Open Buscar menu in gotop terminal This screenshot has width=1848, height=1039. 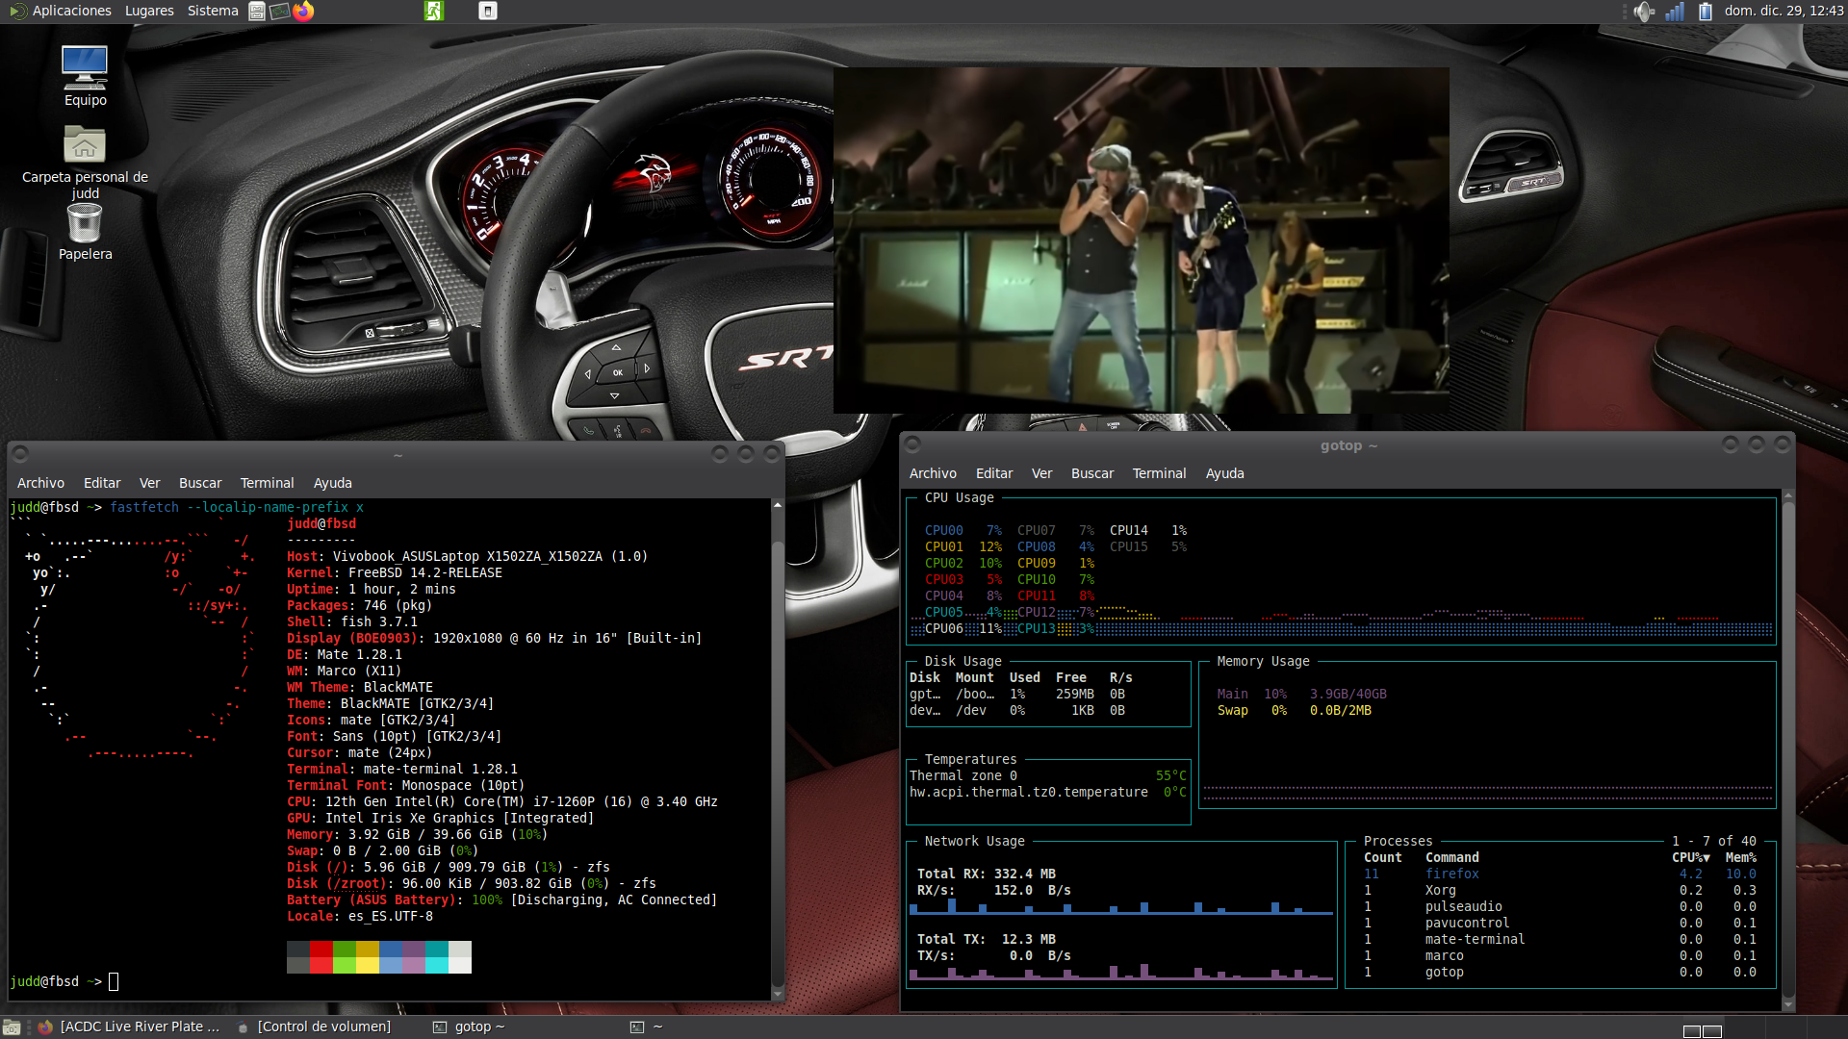coord(1092,473)
